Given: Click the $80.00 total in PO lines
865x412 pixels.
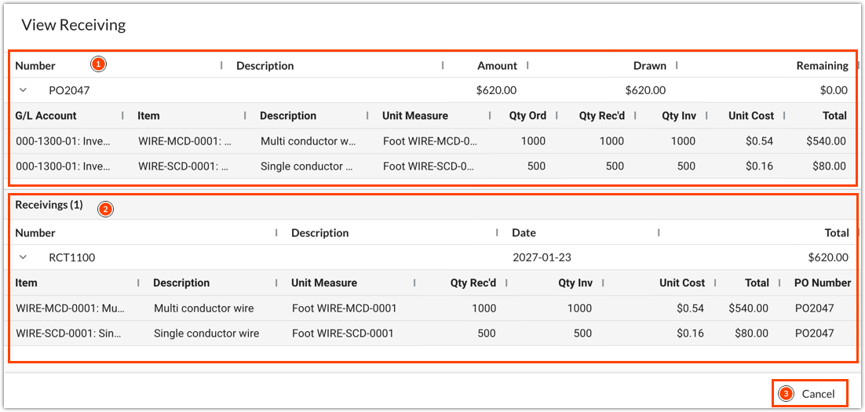Looking at the screenshot, I should tap(829, 166).
